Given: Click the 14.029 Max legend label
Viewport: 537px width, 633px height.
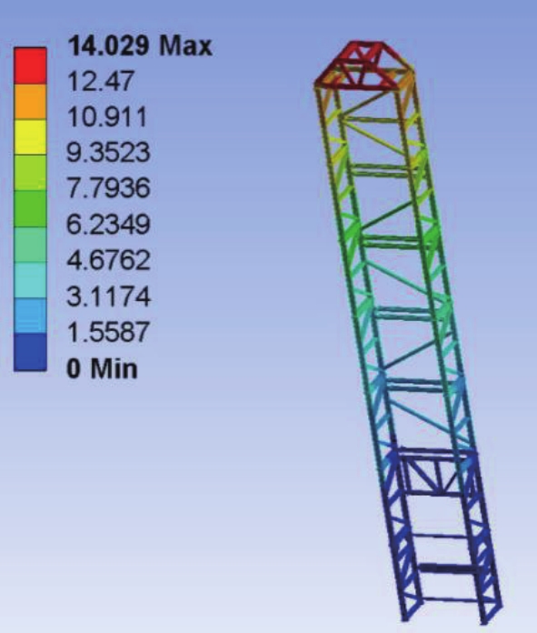Looking at the screenshot, I should pyautogui.click(x=140, y=45).
